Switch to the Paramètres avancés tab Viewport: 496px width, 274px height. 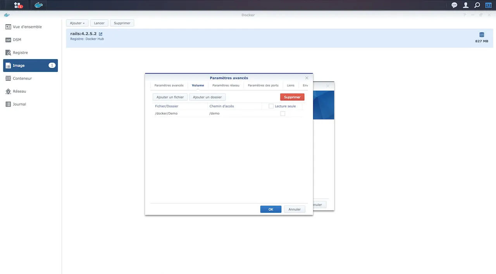point(169,86)
